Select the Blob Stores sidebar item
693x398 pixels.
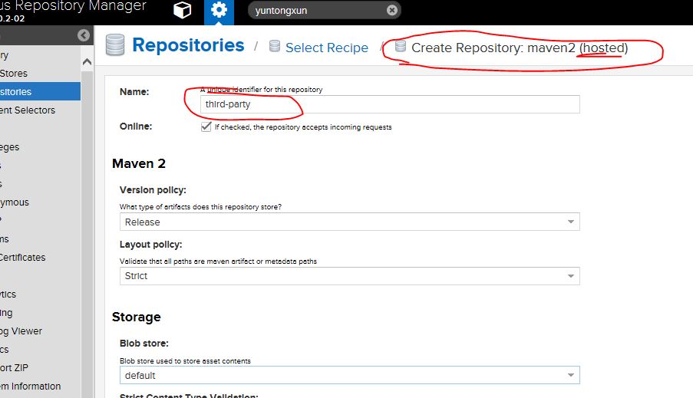pos(40,74)
